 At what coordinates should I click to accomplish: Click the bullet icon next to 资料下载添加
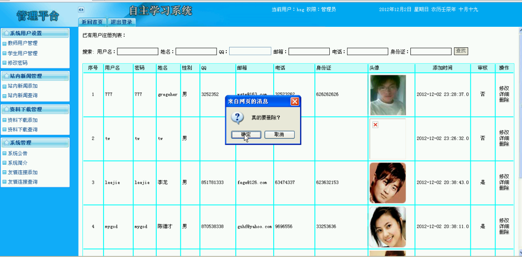click(4, 120)
